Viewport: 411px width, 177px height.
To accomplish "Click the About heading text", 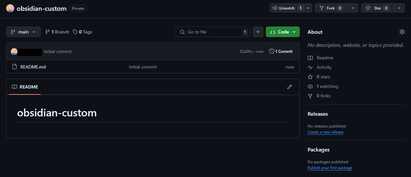I will pos(315,32).
